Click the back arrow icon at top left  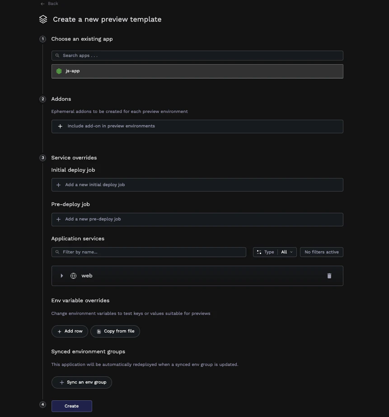(42, 4)
